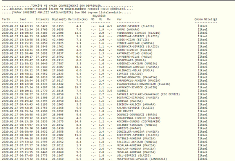The height and width of the screenshot is (161, 235).
Task: Click PASAPINARI-(MUGLA) entry
Action: click(x=131, y=60)
